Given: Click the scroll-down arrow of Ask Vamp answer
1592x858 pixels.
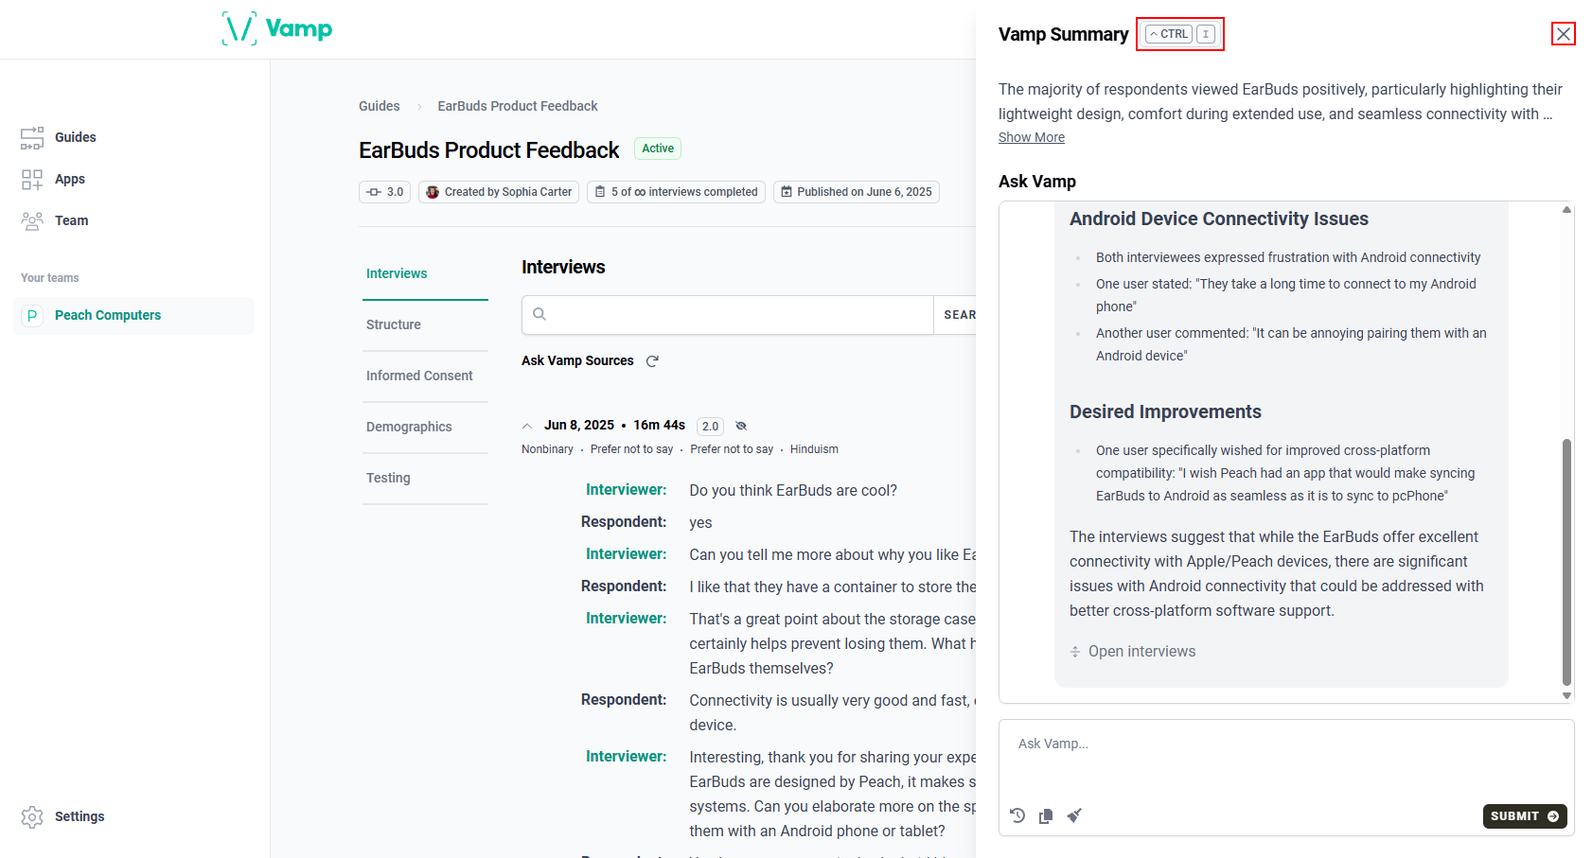Looking at the screenshot, I should (1567, 695).
